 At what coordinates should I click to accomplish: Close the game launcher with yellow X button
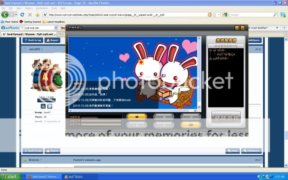pyautogui.click(x=242, y=28)
